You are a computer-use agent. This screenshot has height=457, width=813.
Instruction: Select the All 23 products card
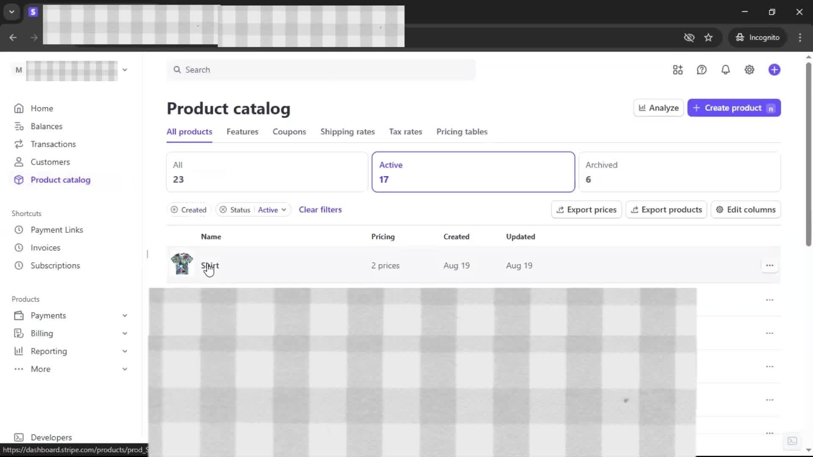[x=267, y=172]
